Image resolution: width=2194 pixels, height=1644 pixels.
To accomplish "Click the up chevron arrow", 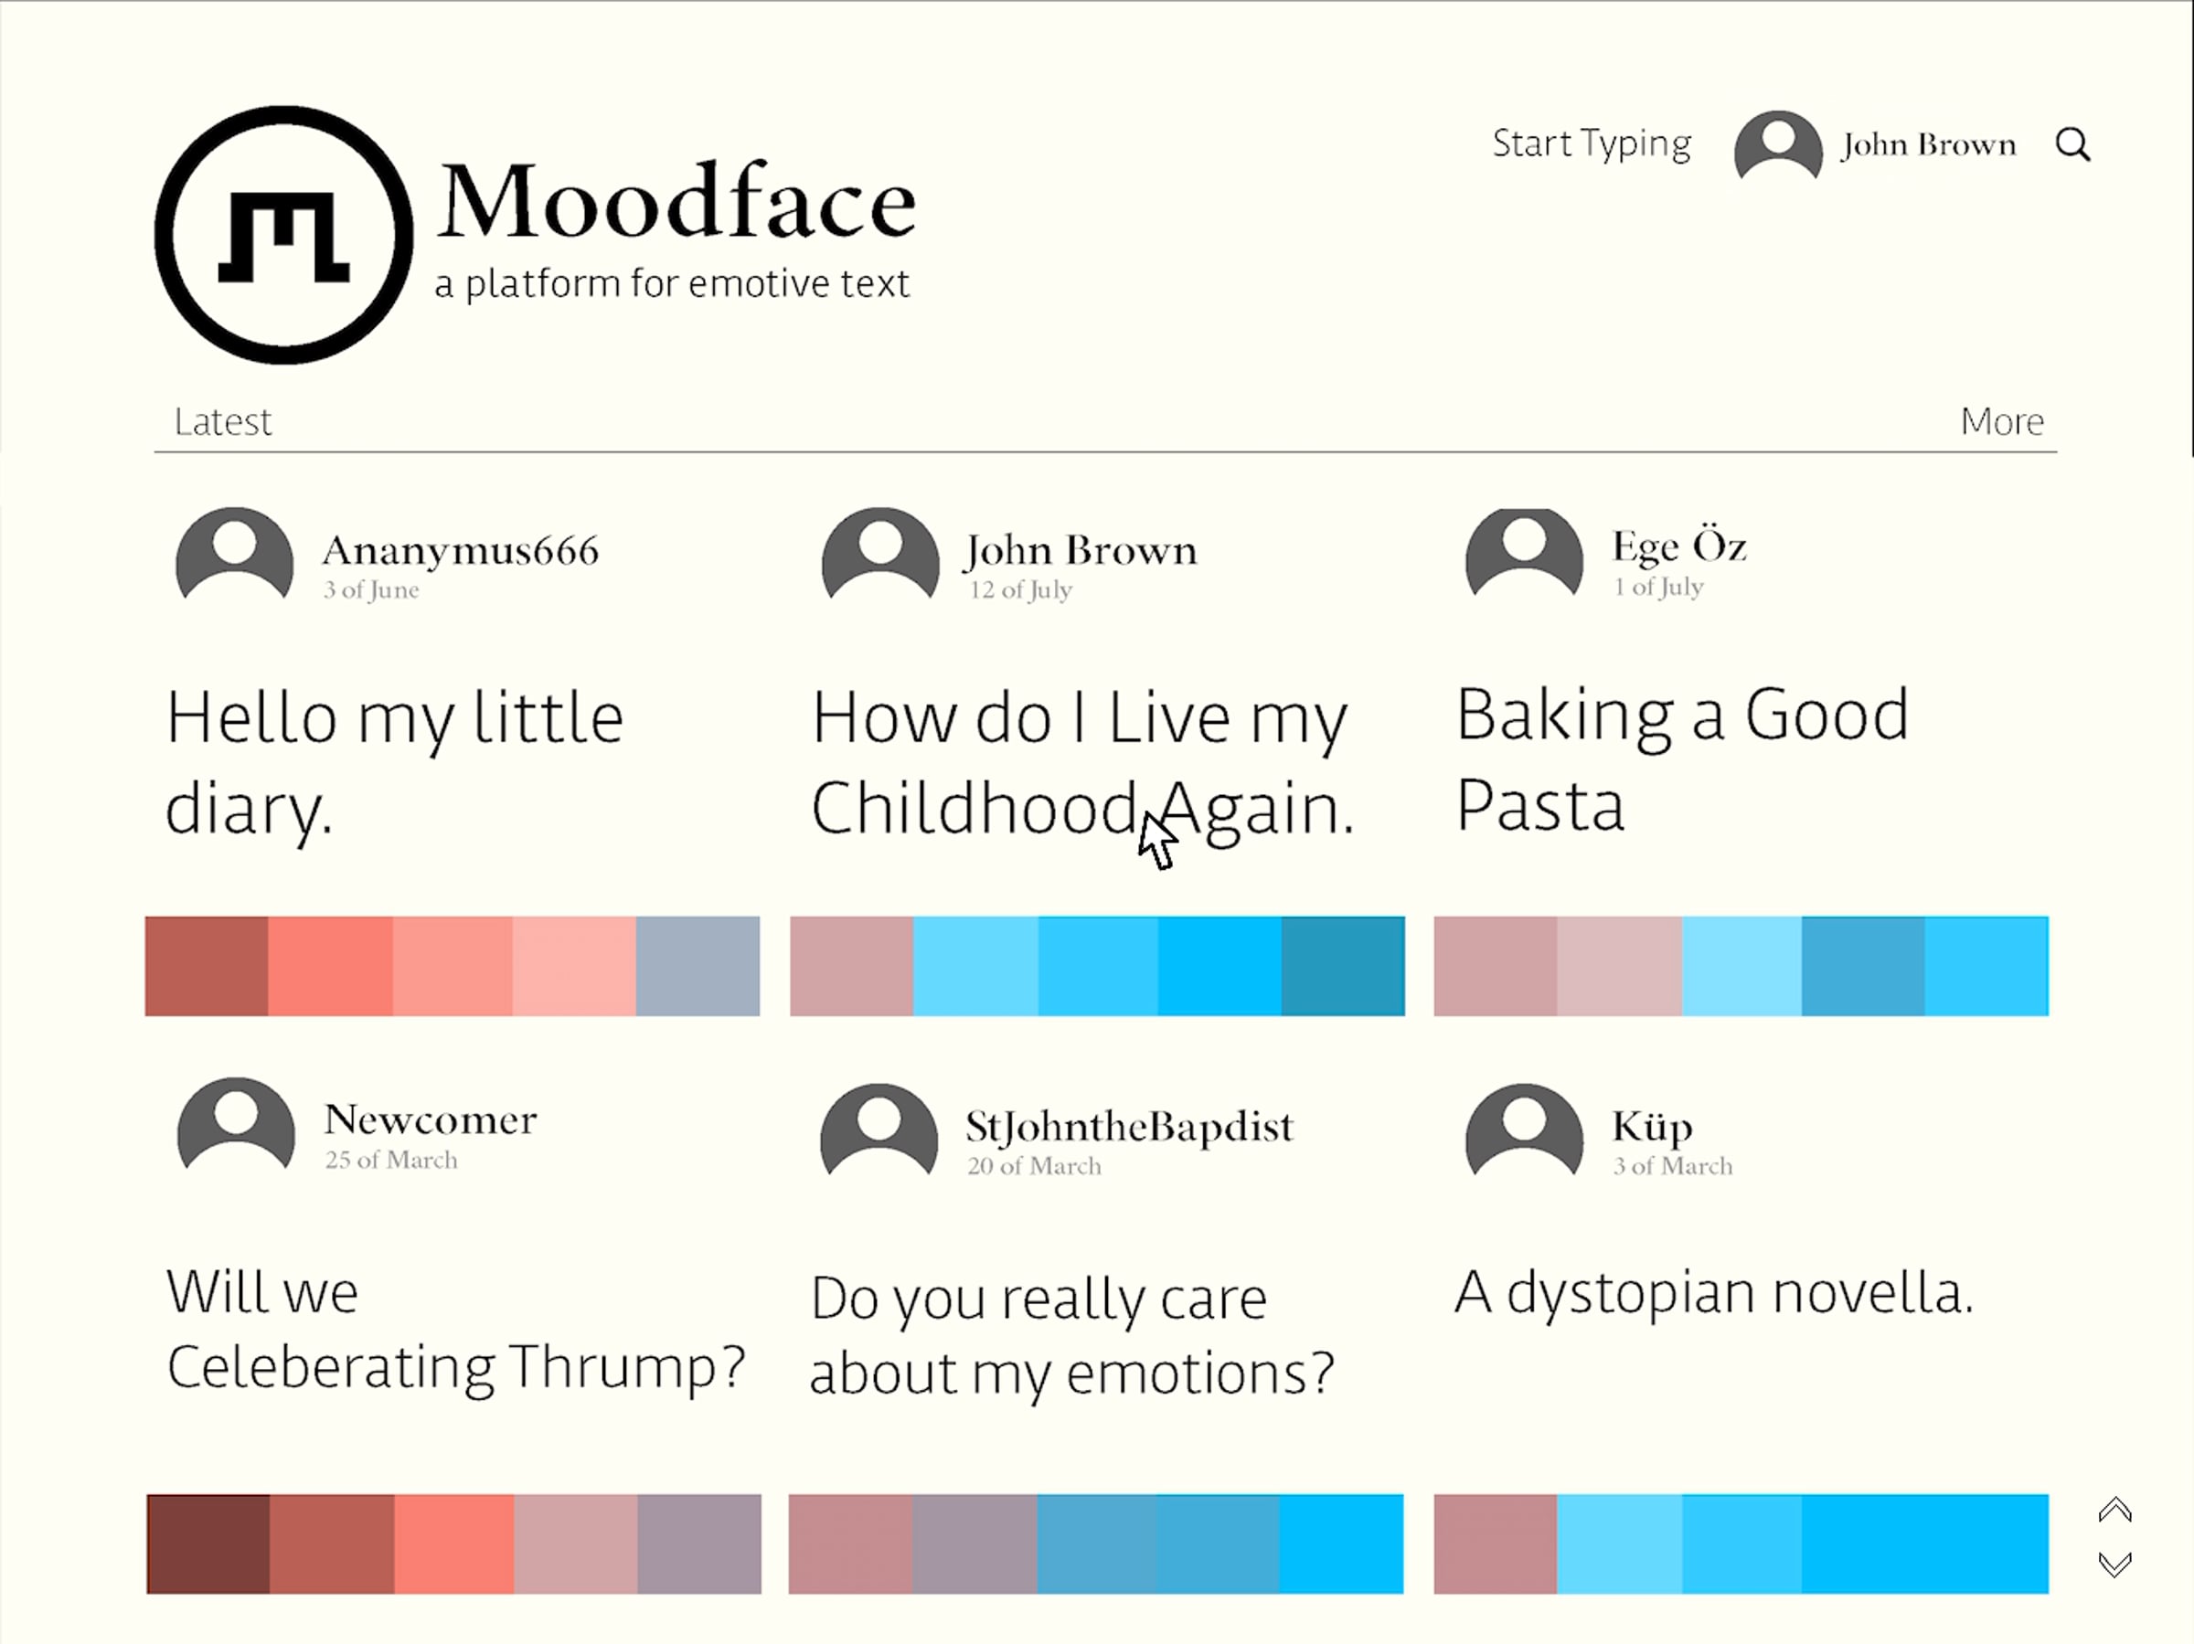I will coord(2115,1509).
